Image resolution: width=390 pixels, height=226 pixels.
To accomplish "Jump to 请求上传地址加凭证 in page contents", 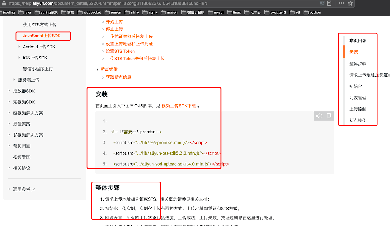I will (x=369, y=75).
